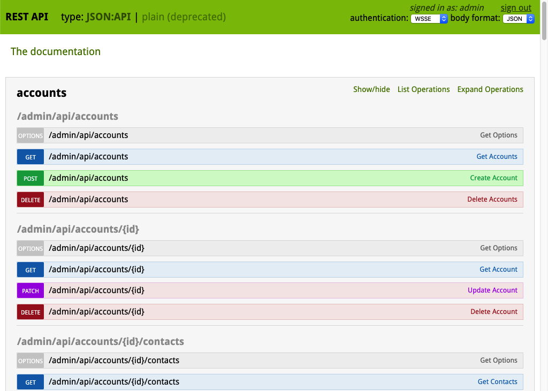
Task: Click the DELETE badge for accounts/{id}
Action: point(31,312)
